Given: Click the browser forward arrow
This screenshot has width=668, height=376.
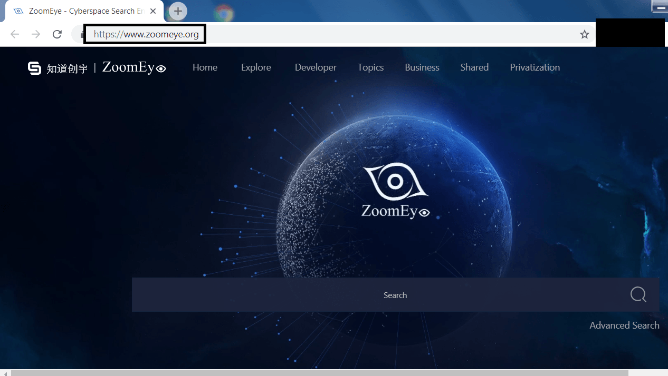Looking at the screenshot, I should tap(36, 34).
